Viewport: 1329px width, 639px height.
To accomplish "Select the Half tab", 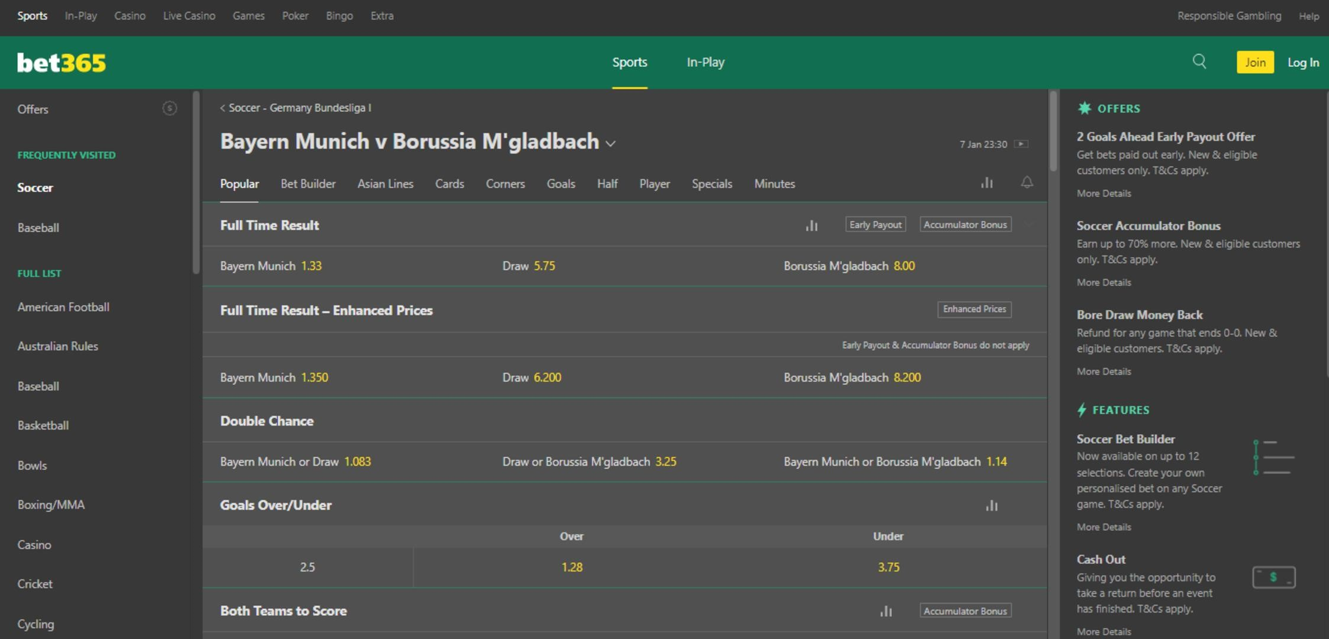I will coord(607,184).
